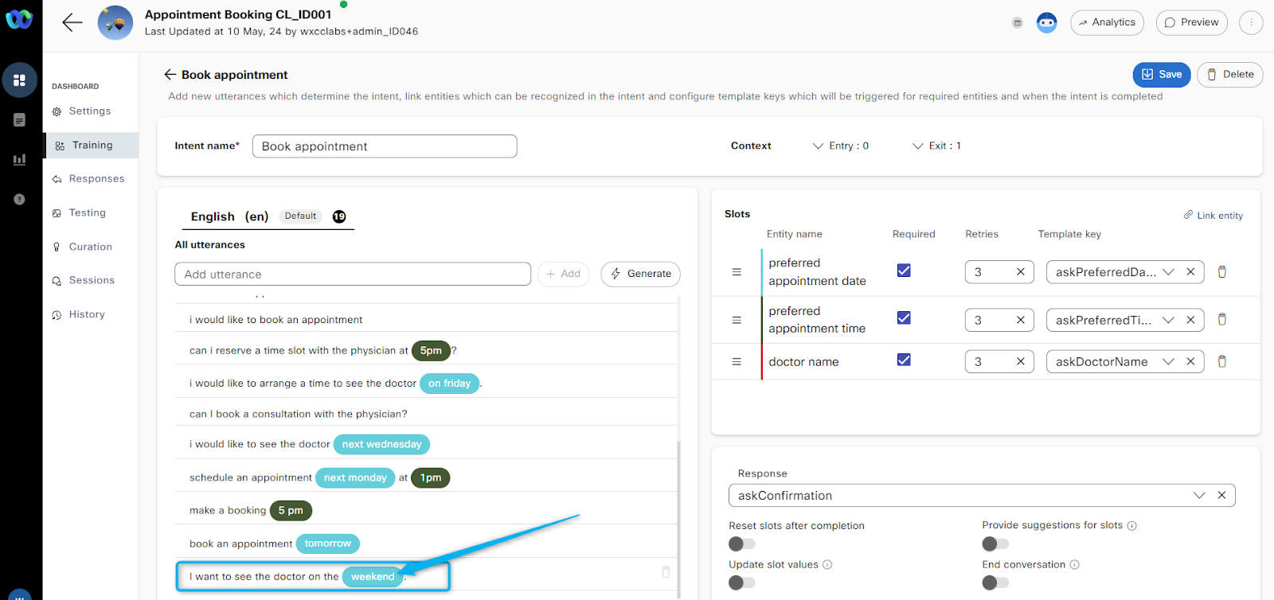1274x600 pixels.
Task: Focus the Add utterance text field
Action: tap(352, 274)
